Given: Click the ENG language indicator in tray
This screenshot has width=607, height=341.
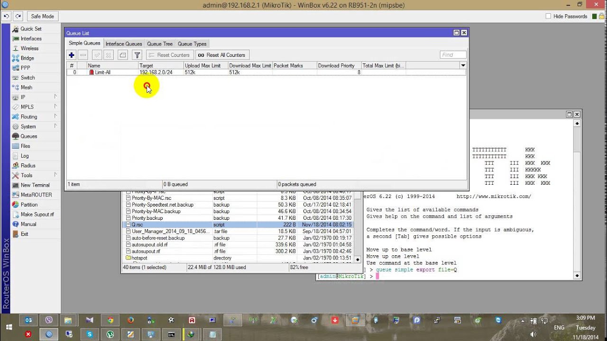Looking at the screenshot, I should tap(559, 327).
